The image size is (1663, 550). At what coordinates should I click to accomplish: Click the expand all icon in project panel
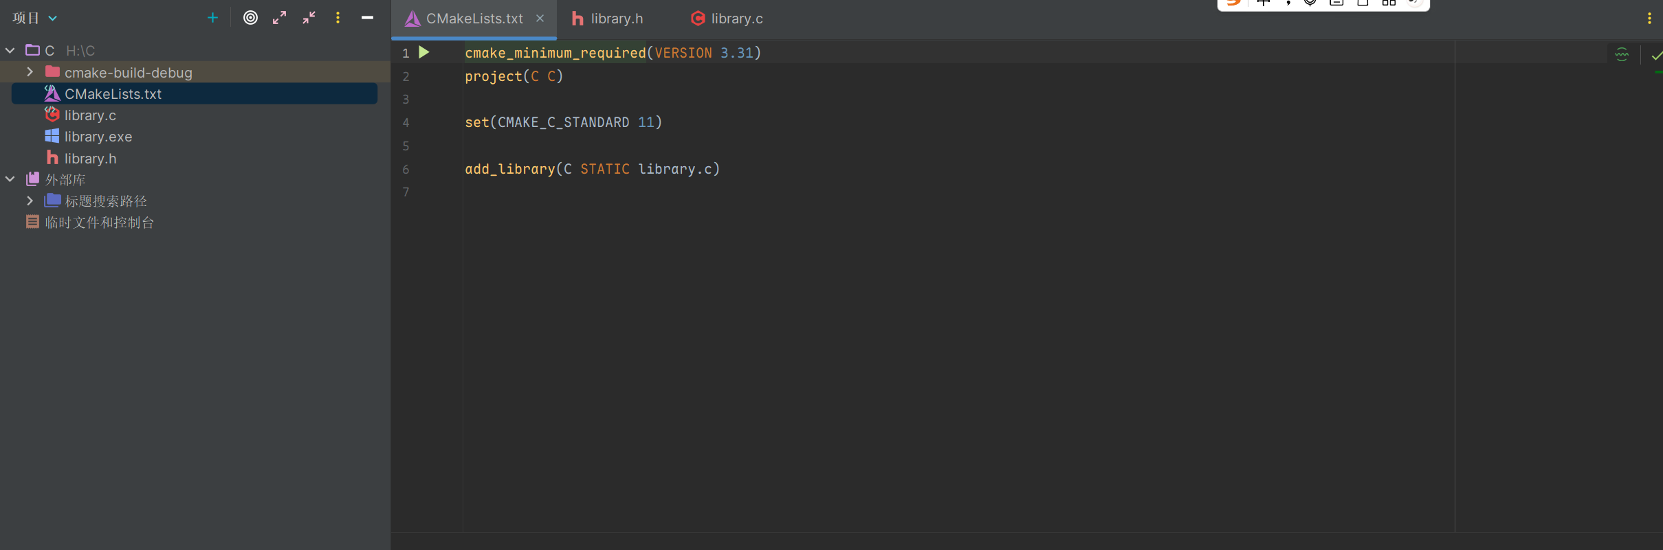[279, 18]
